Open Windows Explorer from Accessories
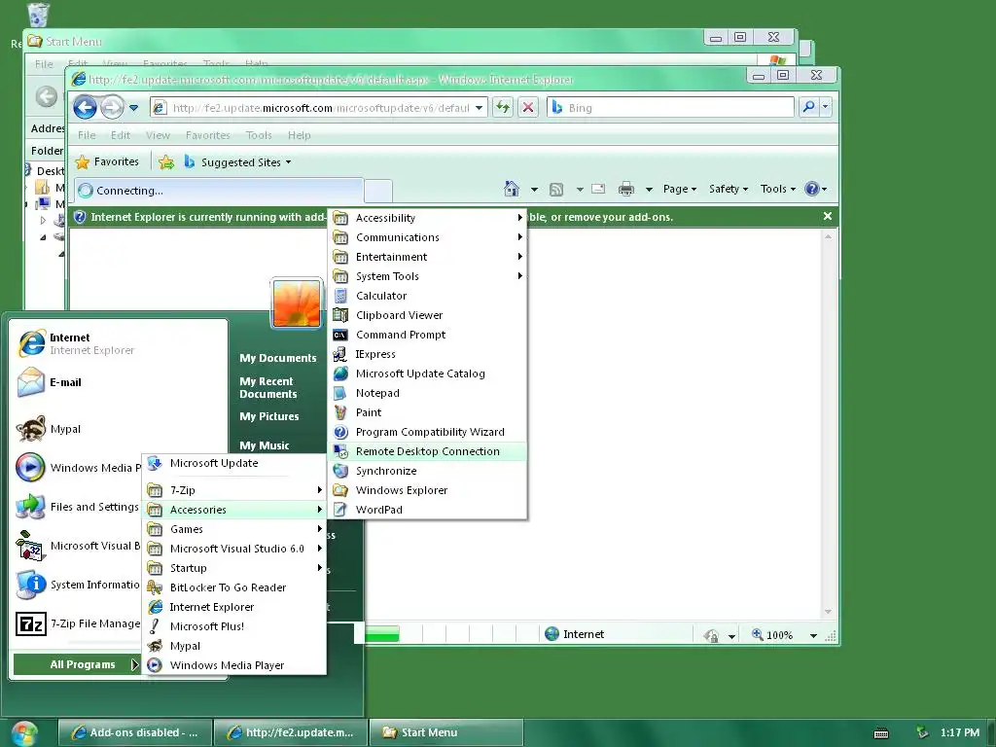996x747 pixels. click(428, 490)
